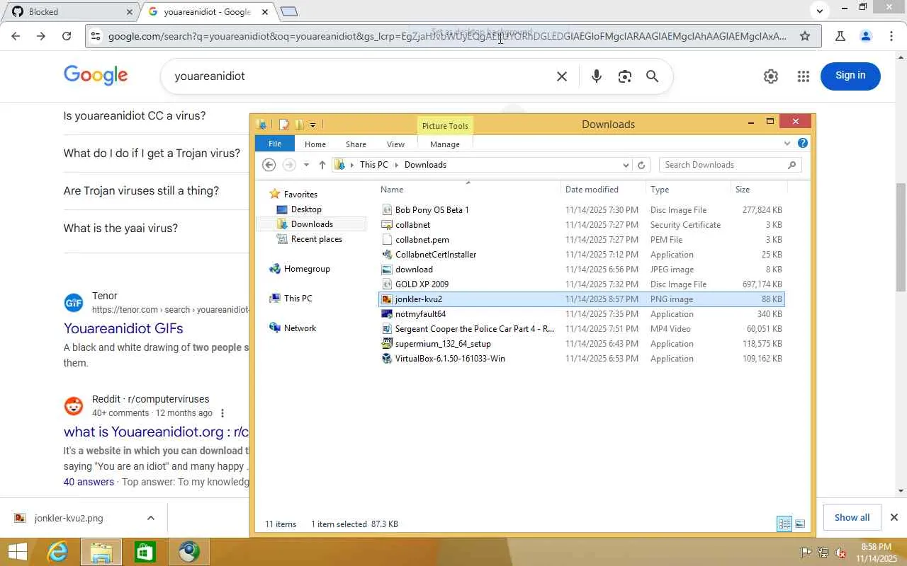Select the collabnet.pem file icon
Viewport: 907px width, 566px height.
point(387,240)
